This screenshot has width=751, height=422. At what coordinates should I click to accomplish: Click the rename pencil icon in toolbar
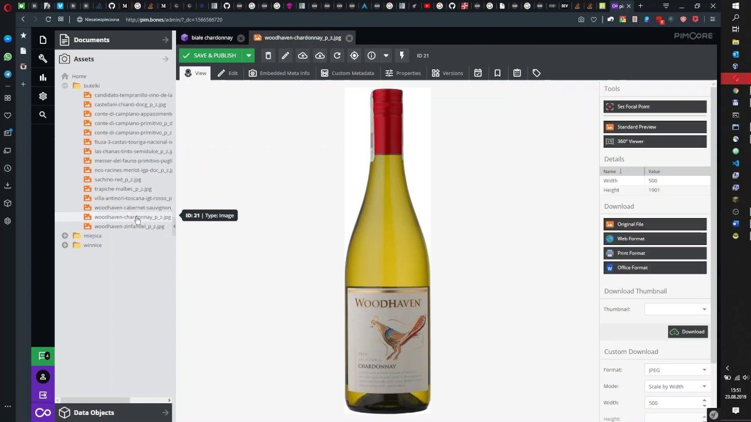click(x=285, y=56)
